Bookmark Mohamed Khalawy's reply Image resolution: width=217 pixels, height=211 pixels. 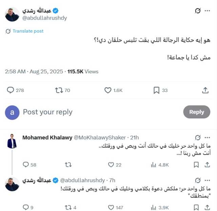tap(196, 165)
